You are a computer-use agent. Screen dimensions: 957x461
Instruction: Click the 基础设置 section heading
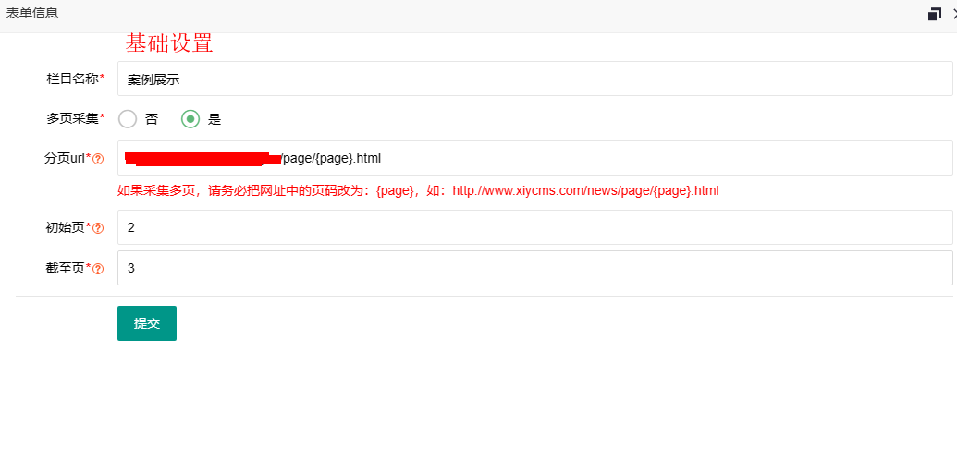click(169, 43)
